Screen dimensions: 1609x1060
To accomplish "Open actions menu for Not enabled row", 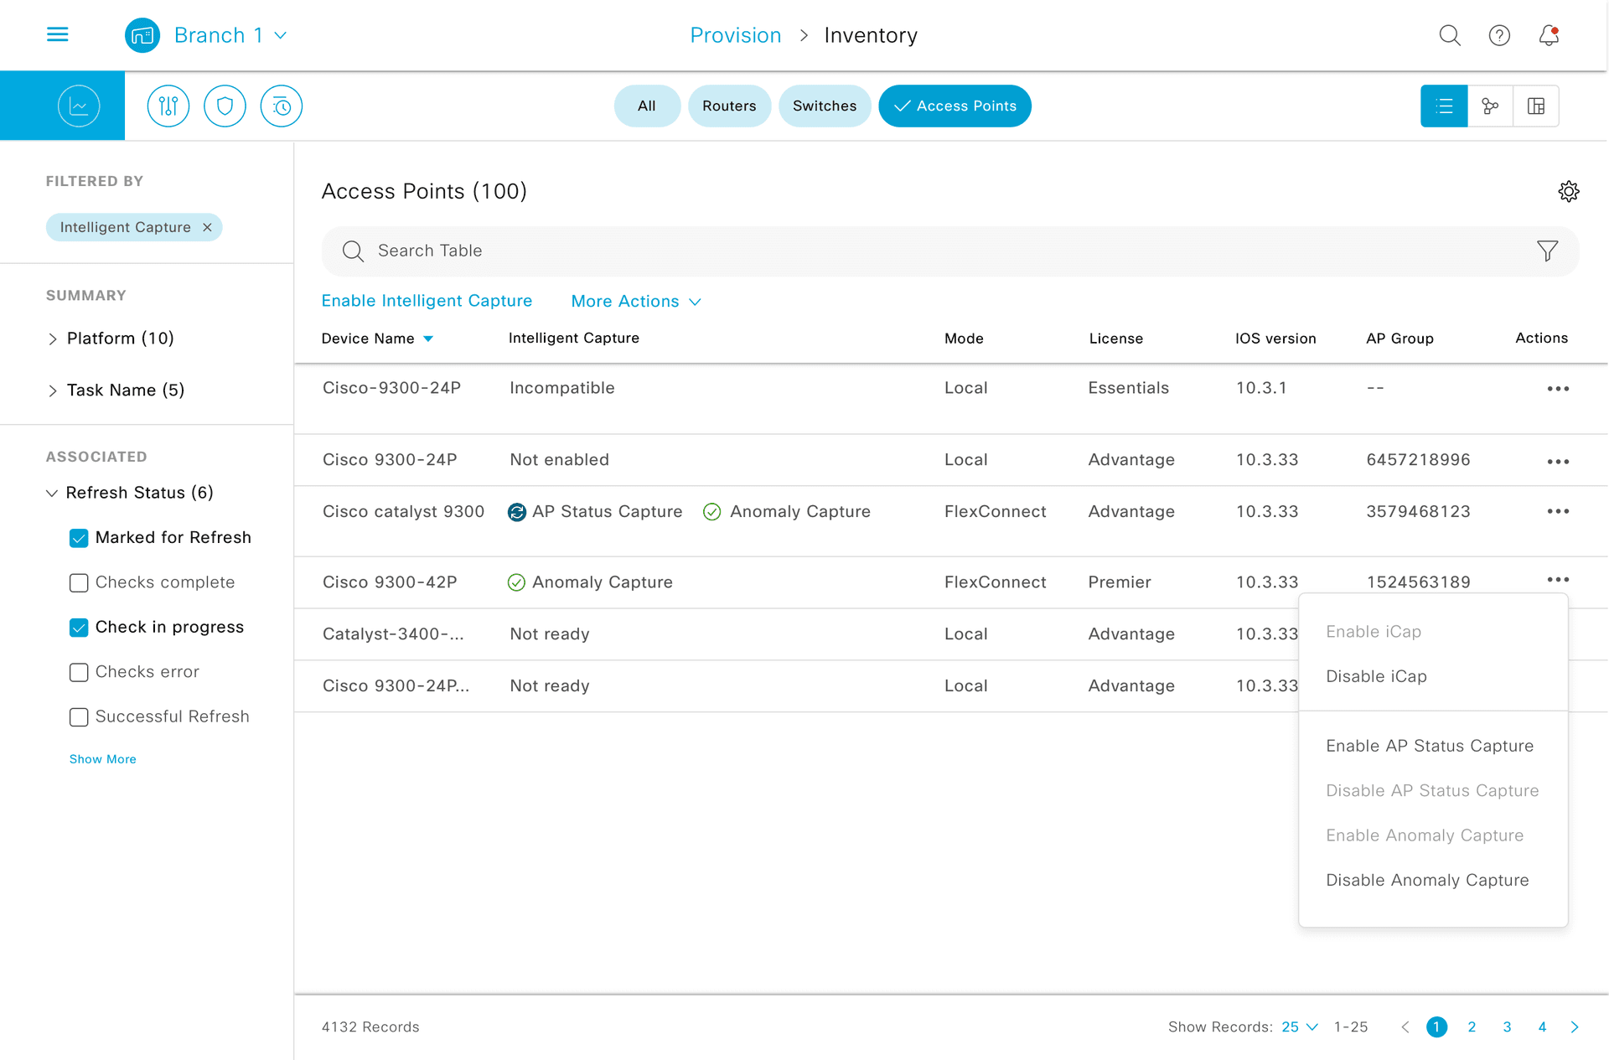I will [1558, 462].
